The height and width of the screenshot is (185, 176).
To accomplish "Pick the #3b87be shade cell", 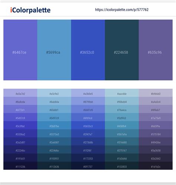I will pyautogui.click(x=54, y=125).
